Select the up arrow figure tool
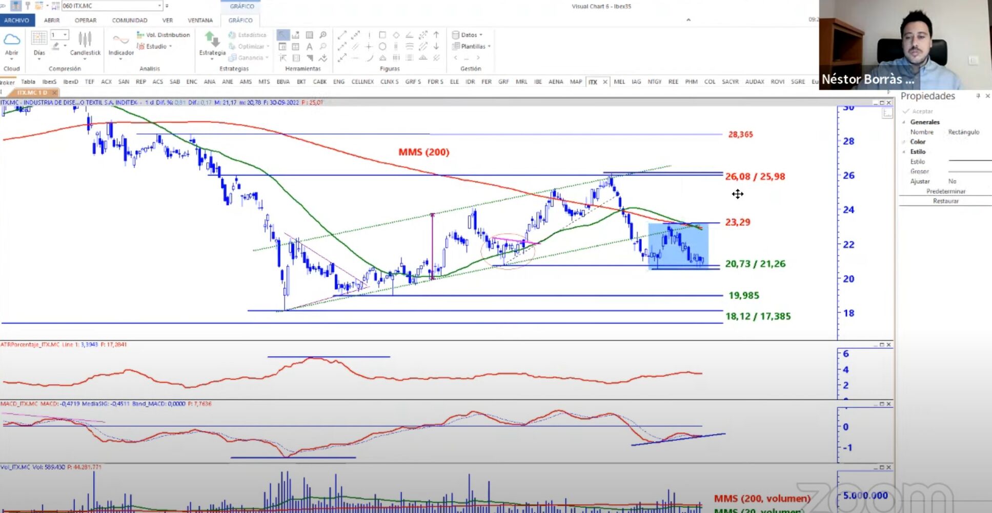992x513 pixels. coord(436,35)
